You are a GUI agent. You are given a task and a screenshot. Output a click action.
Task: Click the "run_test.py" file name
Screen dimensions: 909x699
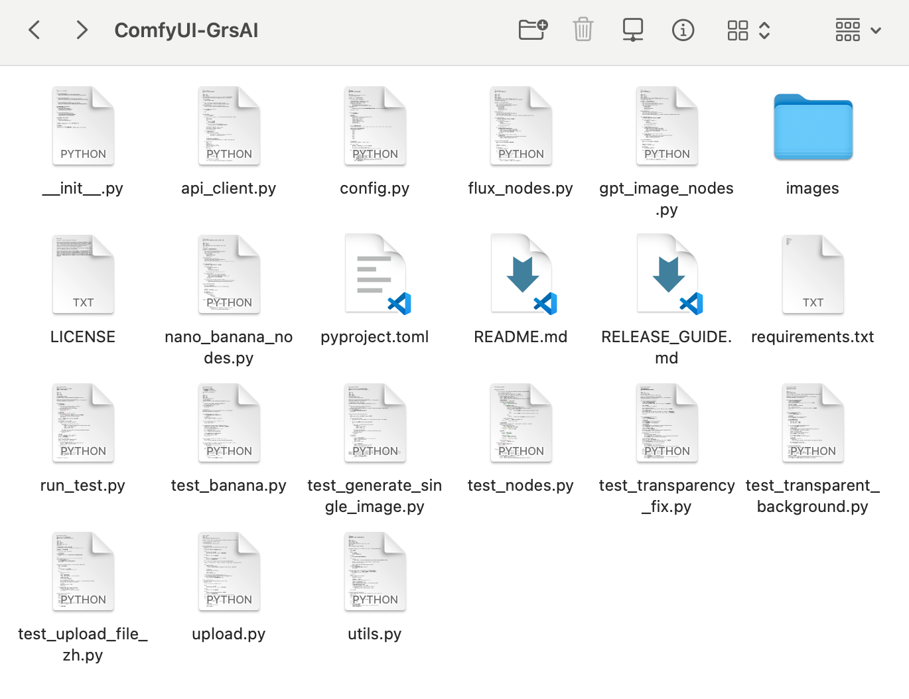[83, 485]
